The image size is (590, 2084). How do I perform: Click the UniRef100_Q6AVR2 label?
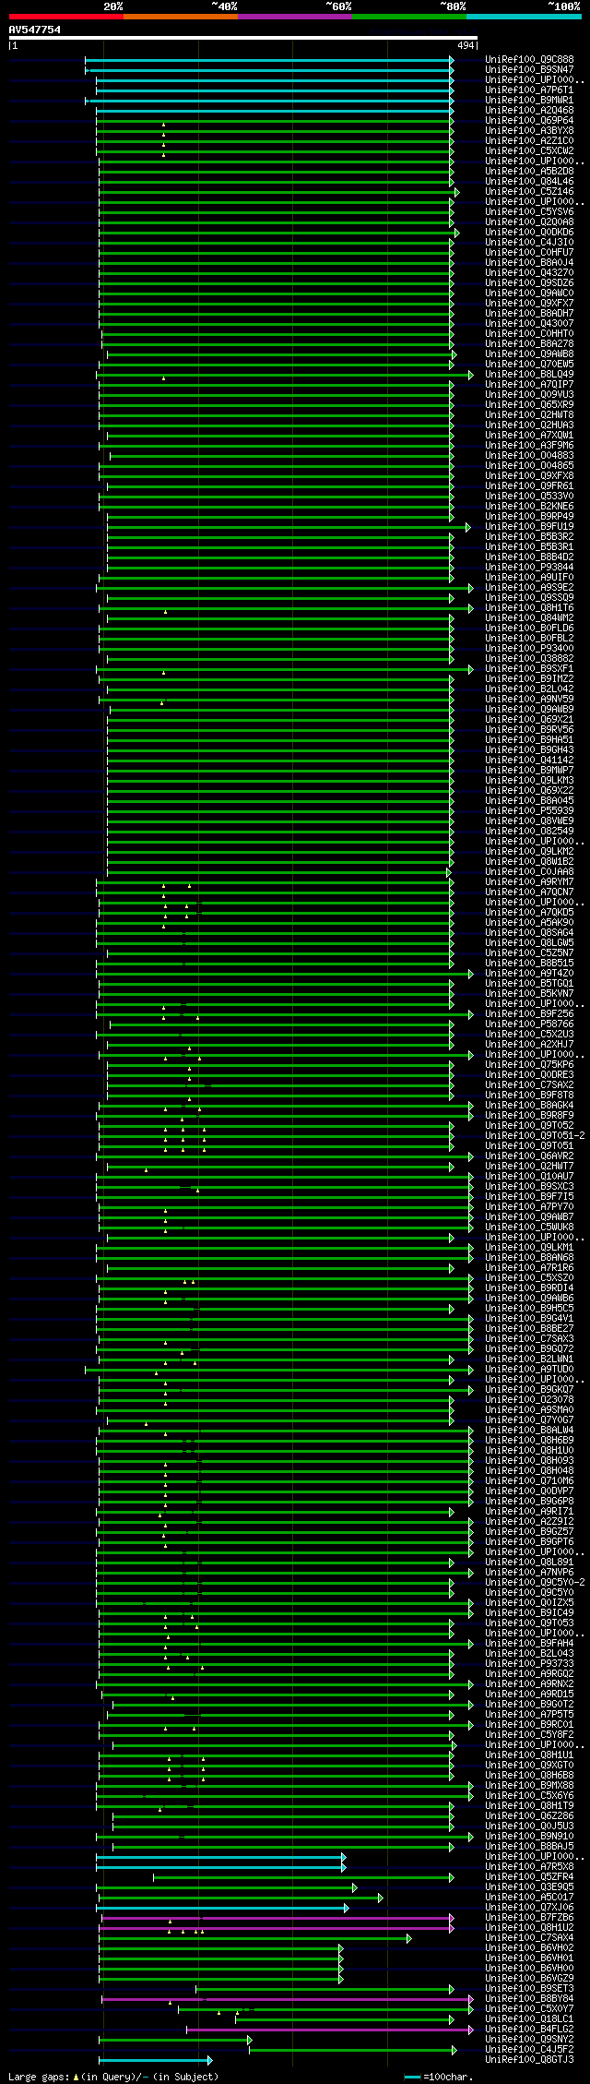point(529,1156)
